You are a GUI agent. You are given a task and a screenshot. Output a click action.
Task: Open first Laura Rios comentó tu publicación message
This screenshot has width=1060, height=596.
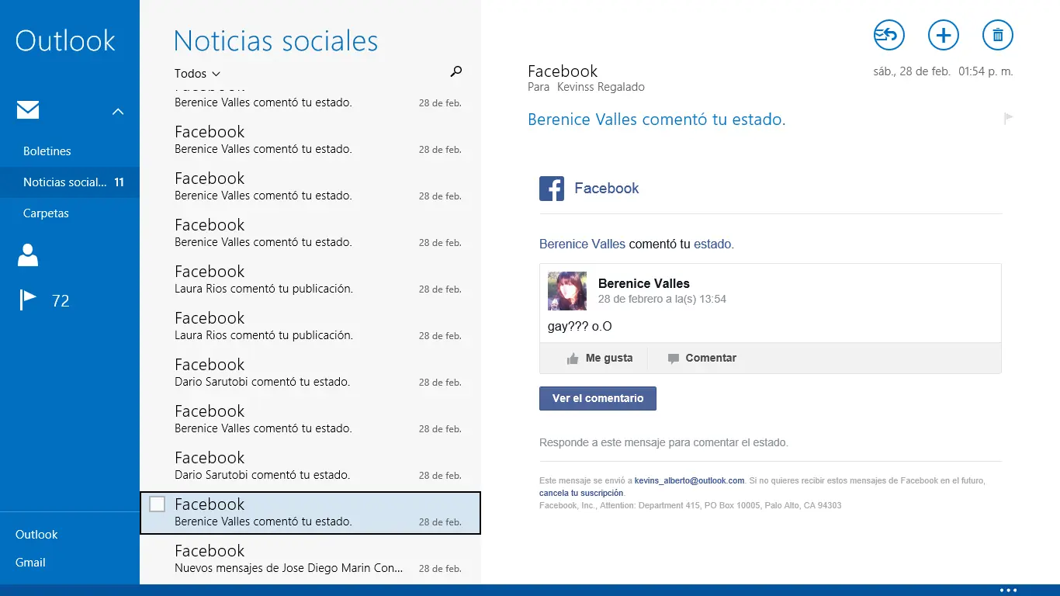pos(310,280)
